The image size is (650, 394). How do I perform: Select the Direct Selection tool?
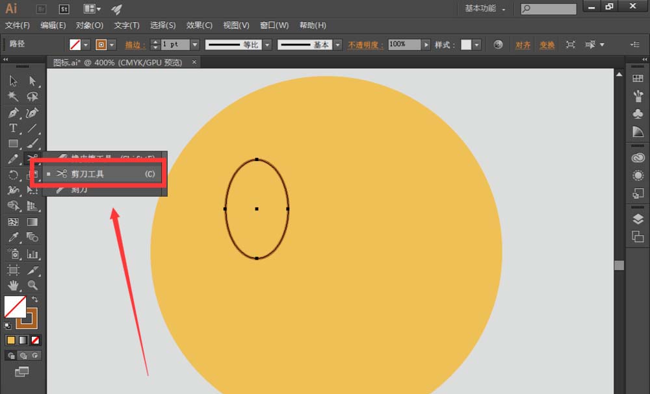click(32, 80)
